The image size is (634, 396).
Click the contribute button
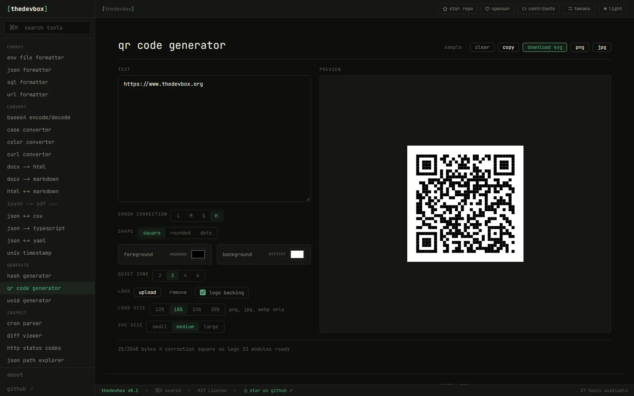[x=538, y=9]
